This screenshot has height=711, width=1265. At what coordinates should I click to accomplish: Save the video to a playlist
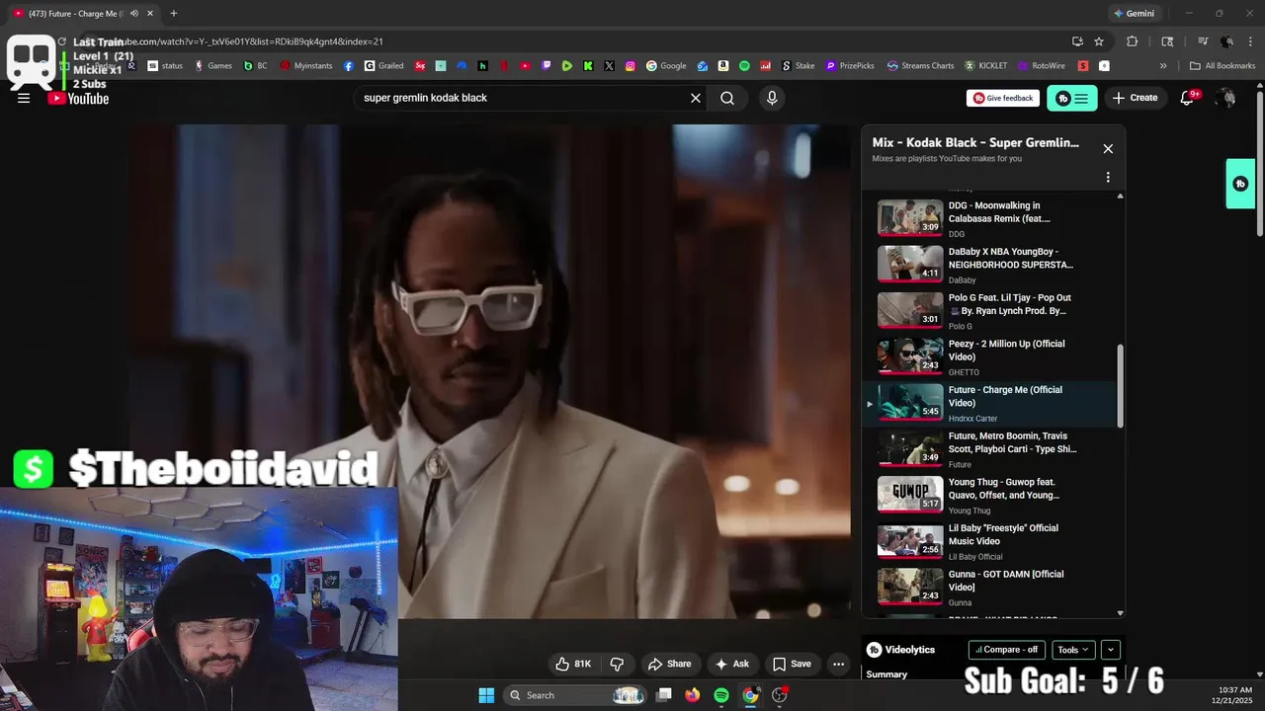792,664
